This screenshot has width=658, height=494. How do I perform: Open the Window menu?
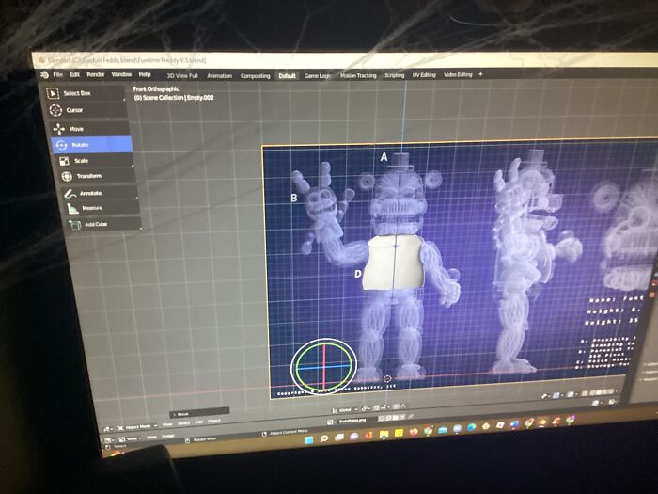121,74
